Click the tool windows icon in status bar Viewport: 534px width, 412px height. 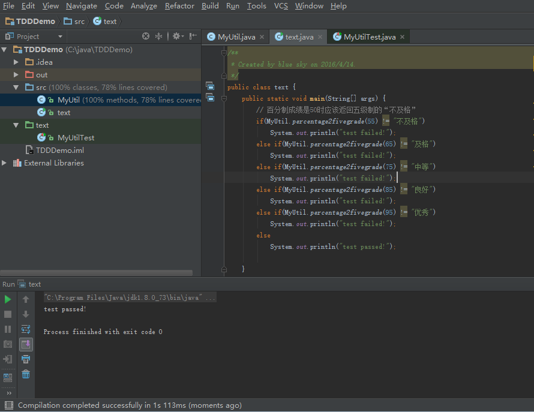(9, 405)
